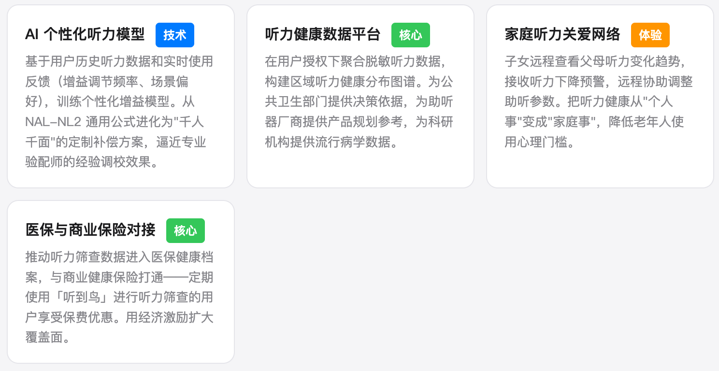Screen dimensions: 719x371
Task: Click the orange 体验 badge
Action: (650, 35)
